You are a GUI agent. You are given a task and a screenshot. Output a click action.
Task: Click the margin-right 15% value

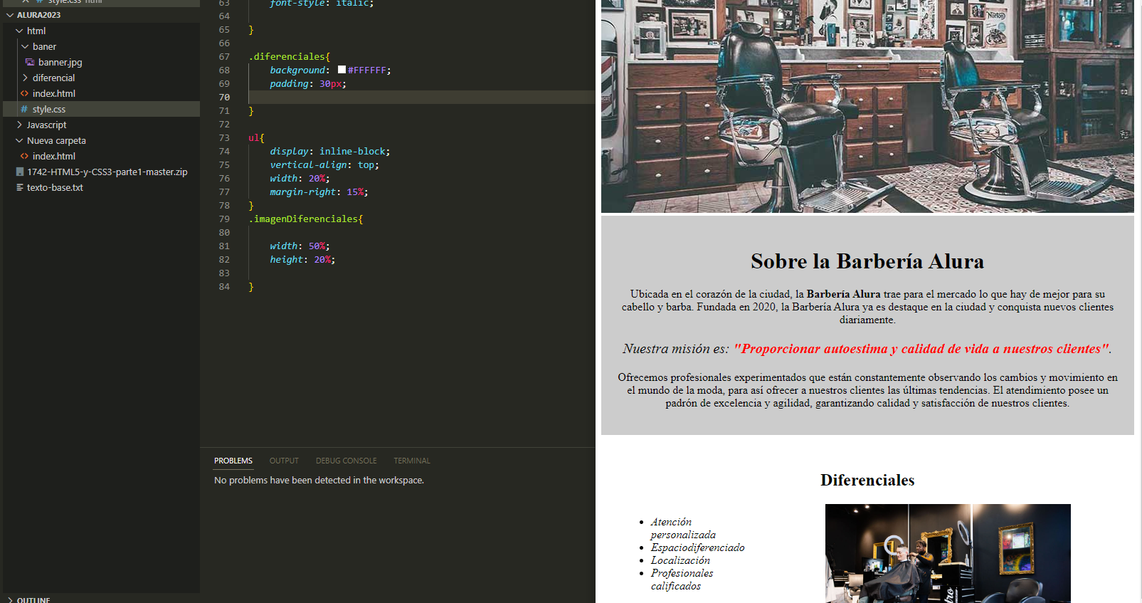355,192
